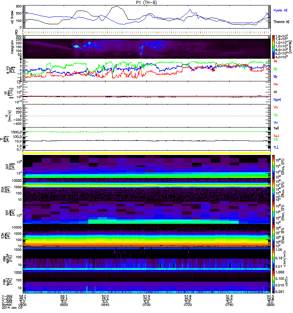Click the AE Index axis label
The height and width of the screenshot is (313, 293).
click(12, 17)
